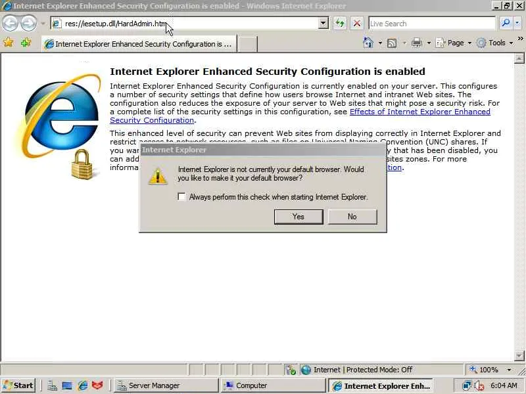The width and height of the screenshot is (526, 394).
Task: Click Yes to set default browser
Action: (299, 217)
